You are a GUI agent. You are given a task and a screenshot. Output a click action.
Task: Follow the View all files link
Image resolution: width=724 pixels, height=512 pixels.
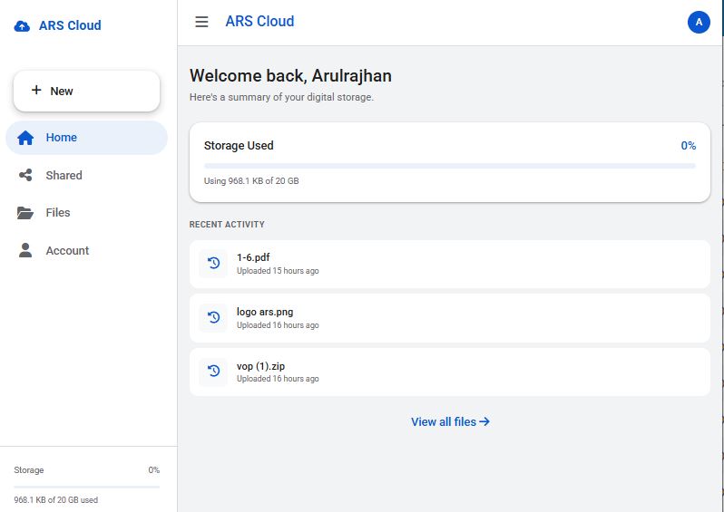tap(450, 421)
